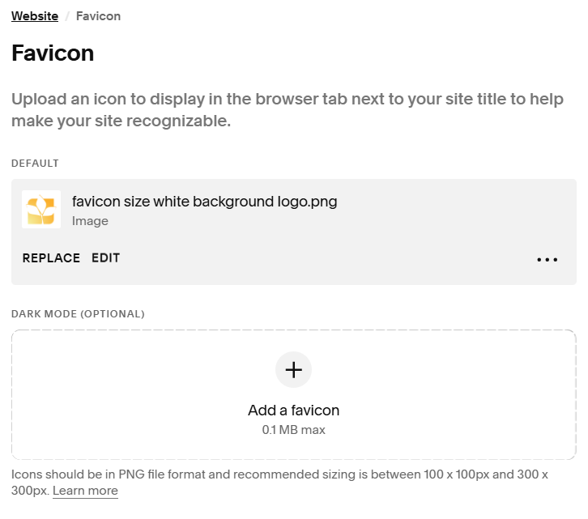Open the three-dot more options menu
This screenshot has width=588, height=519.
point(548,260)
